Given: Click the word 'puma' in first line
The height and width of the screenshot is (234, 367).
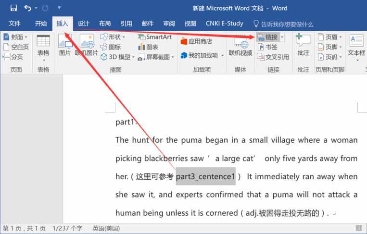Looking at the screenshot, I should pos(191,140).
